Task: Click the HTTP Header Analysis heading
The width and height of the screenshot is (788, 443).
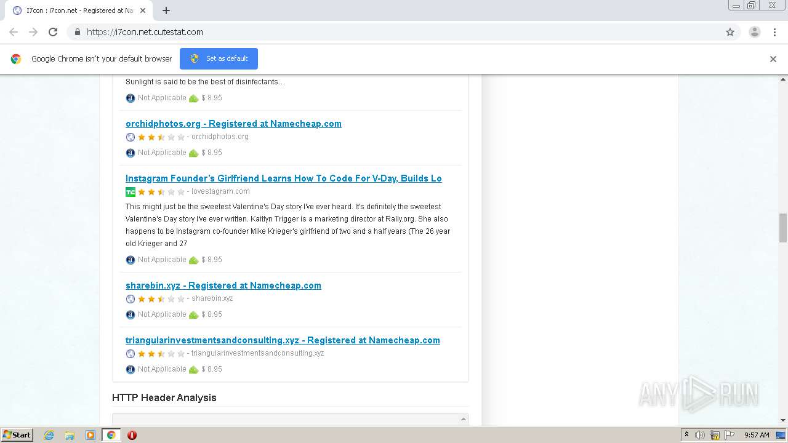Action: tap(164, 397)
